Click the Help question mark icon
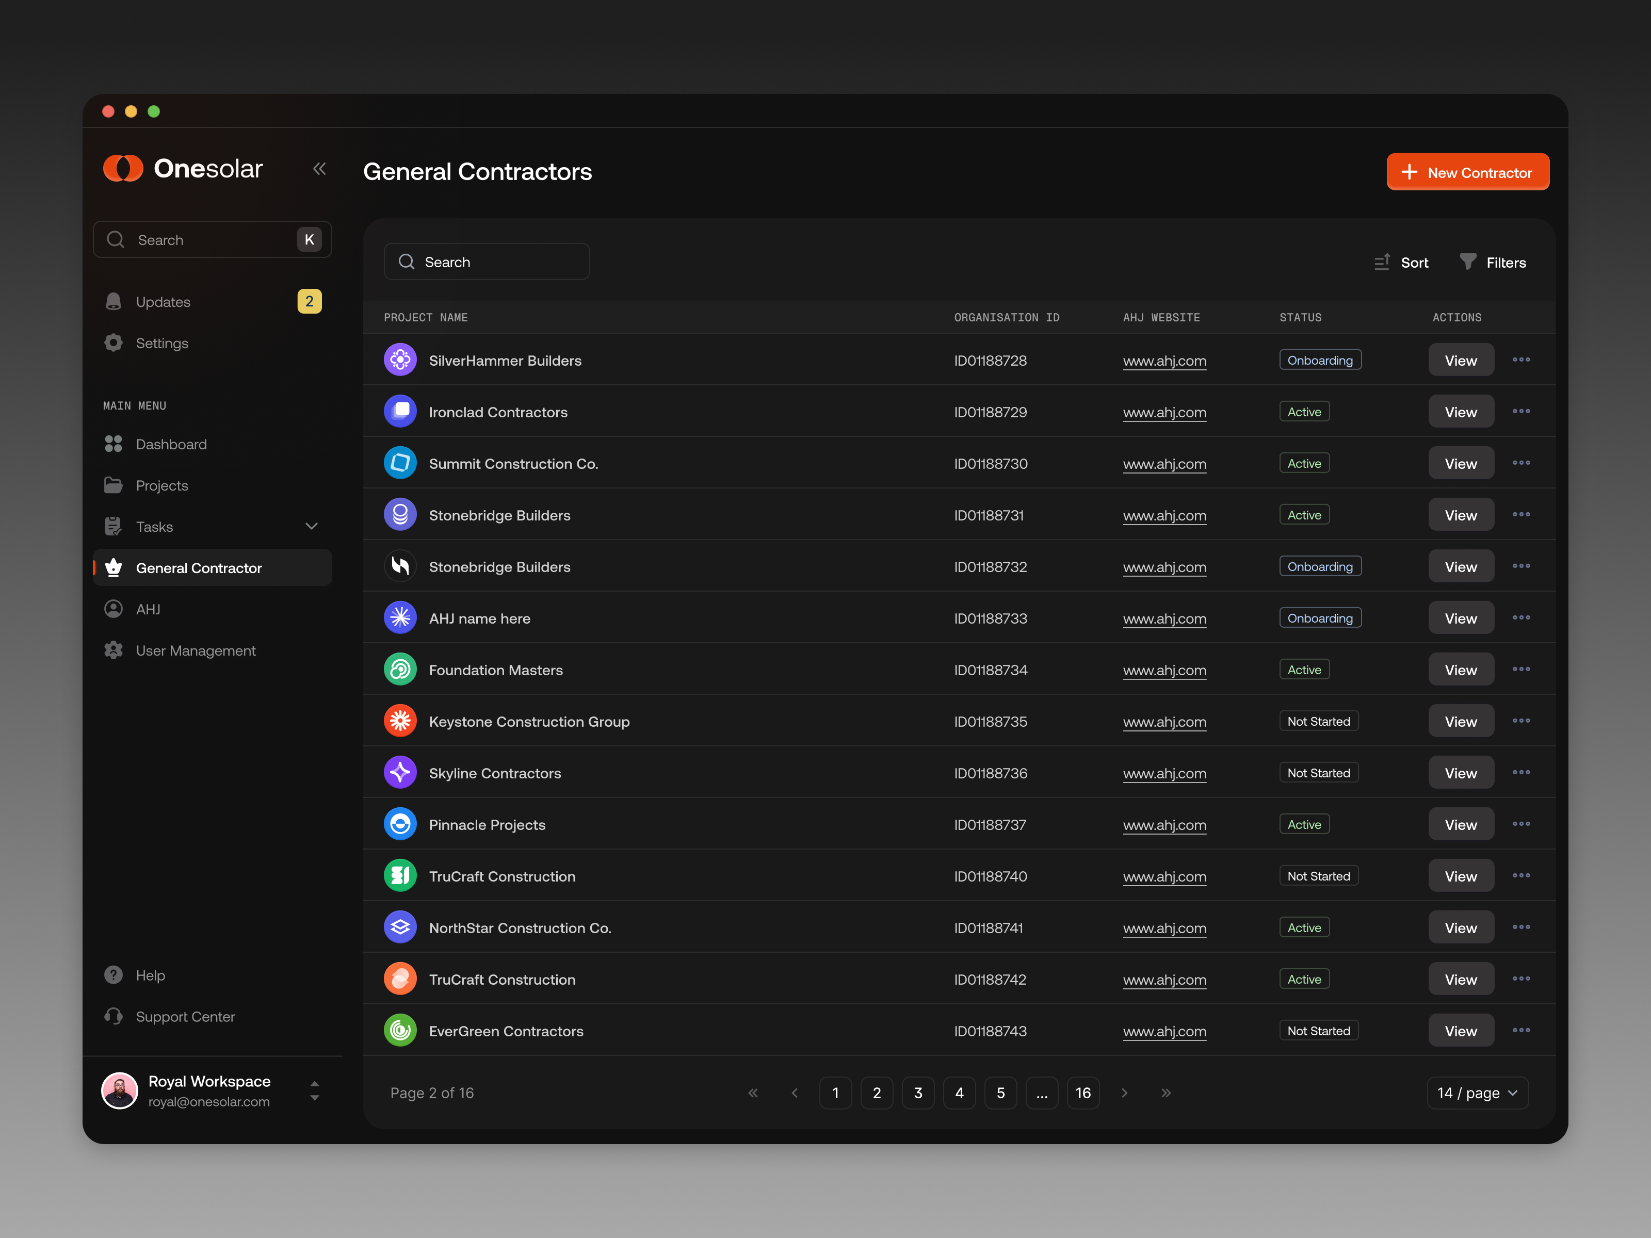This screenshot has height=1238, width=1651. 114,974
